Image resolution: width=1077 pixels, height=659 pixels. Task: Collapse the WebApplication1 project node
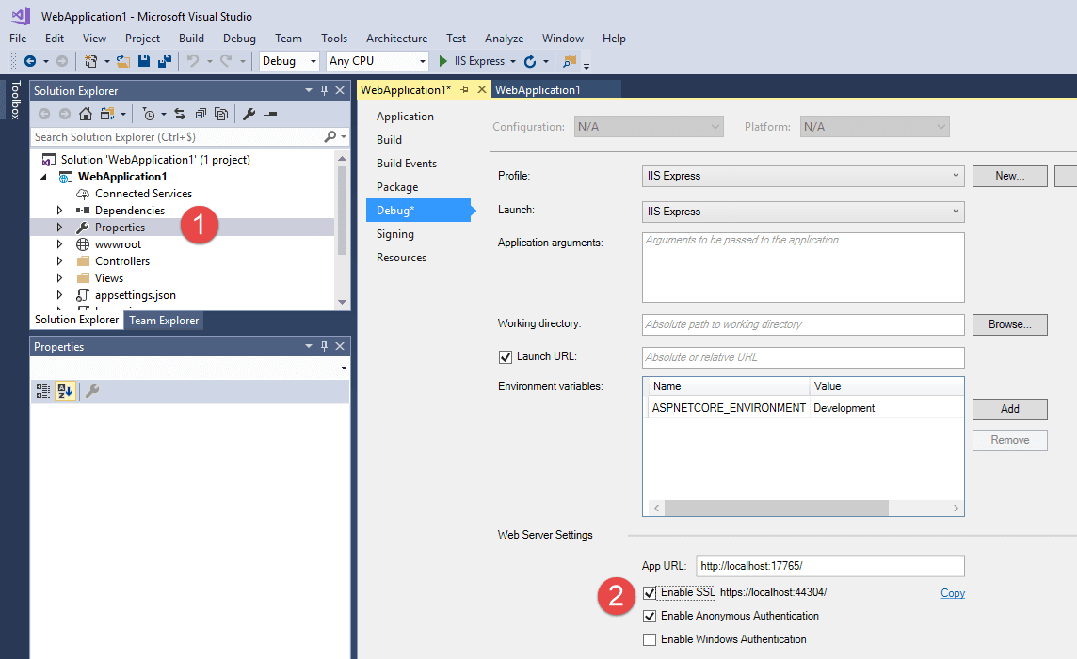click(x=44, y=177)
